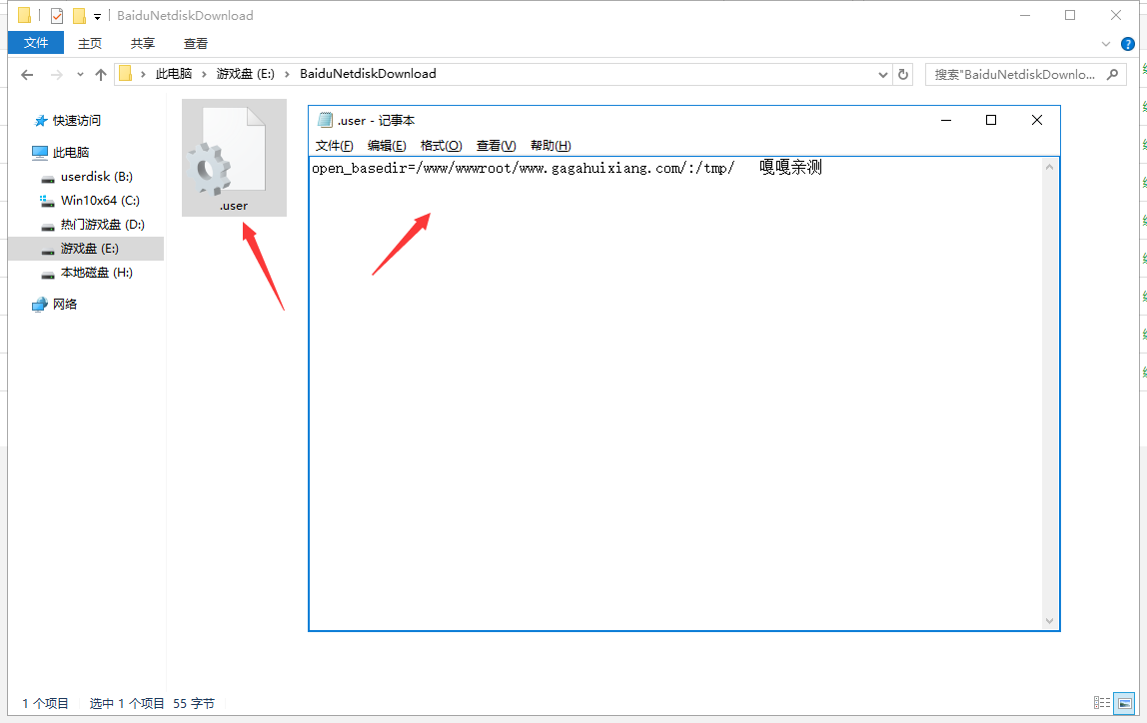The height and width of the screenshot is (723, 1147).
Task: Click the blue 文件 button
Action: (36, 43)
